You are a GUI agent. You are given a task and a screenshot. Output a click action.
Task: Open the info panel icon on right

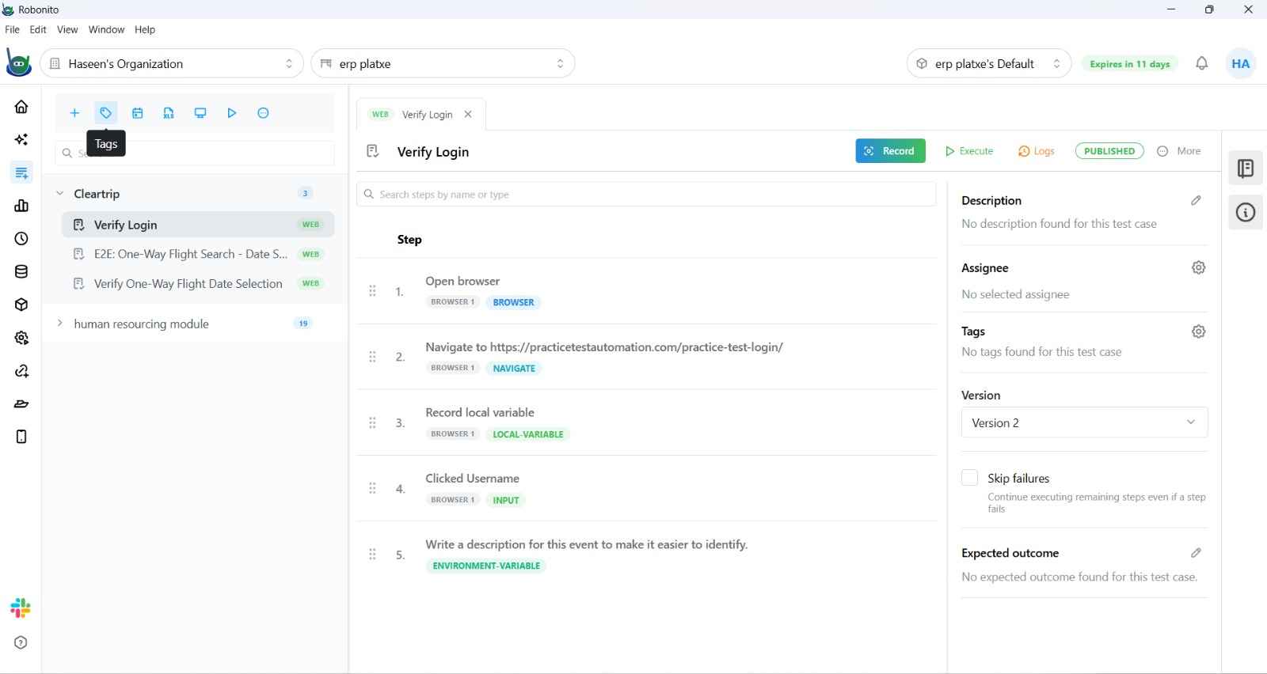point(1246,213)
